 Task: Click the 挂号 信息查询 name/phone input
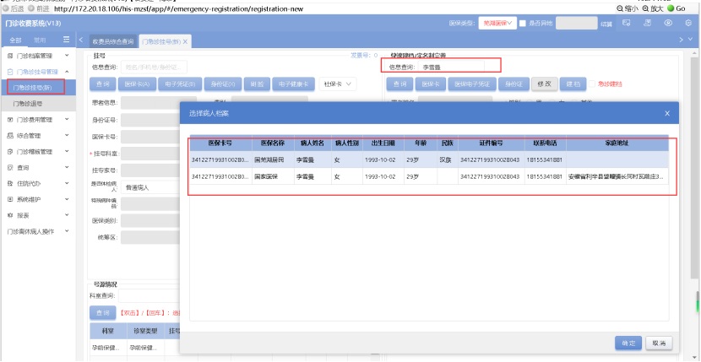point(154,68)
